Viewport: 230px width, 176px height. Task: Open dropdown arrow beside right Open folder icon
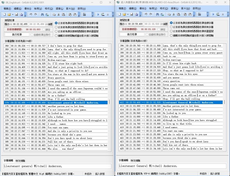pyautogui.click(x=128, y=14)
